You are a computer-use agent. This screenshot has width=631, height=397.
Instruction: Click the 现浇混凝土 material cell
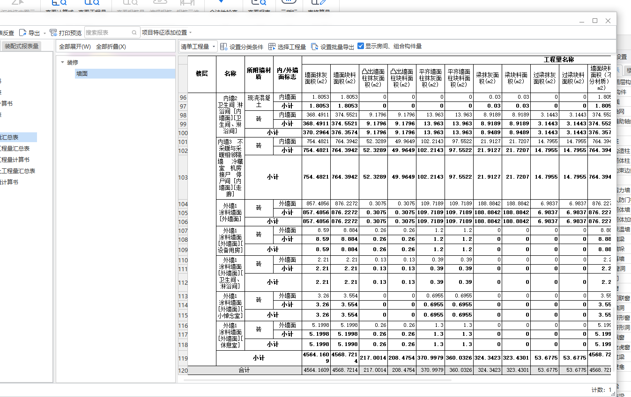[259, 101]
